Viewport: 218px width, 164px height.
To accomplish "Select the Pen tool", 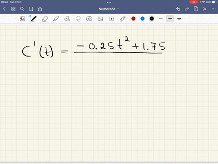I will (34, 19).
